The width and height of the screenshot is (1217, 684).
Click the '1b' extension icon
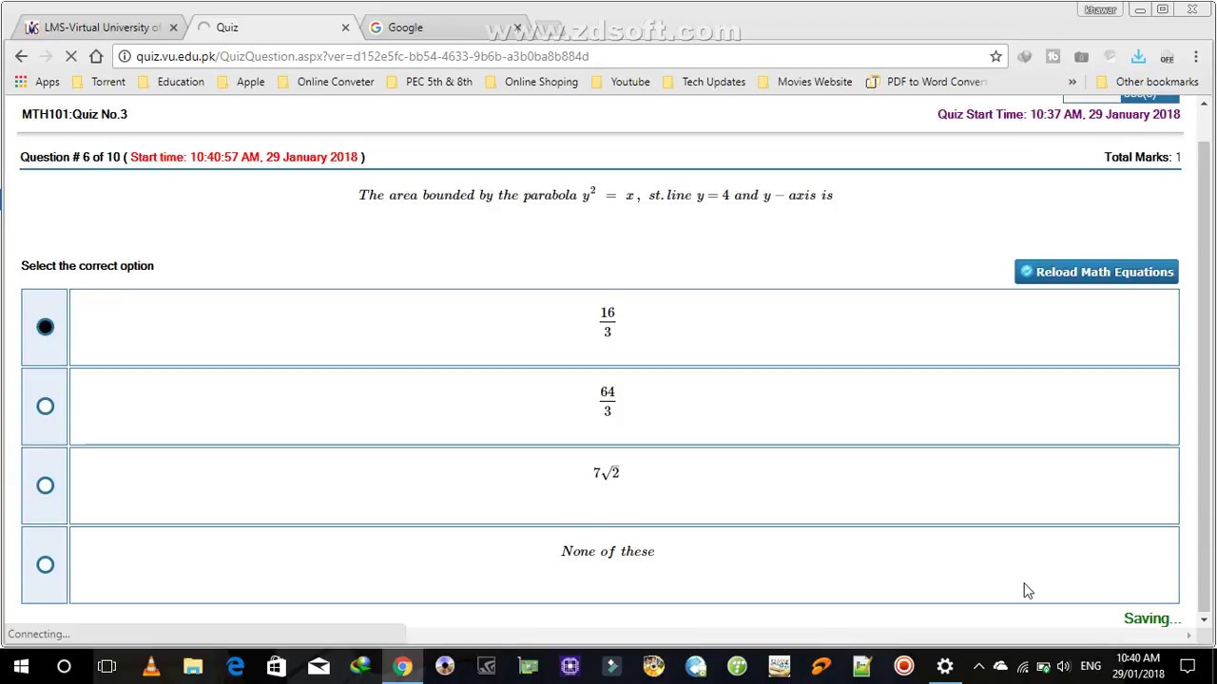point(1053,57)
